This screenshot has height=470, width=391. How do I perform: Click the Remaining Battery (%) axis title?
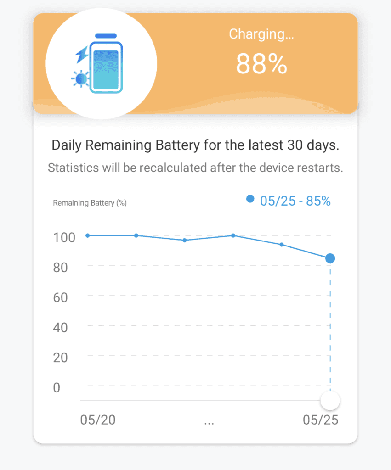(x=90, y=203)
